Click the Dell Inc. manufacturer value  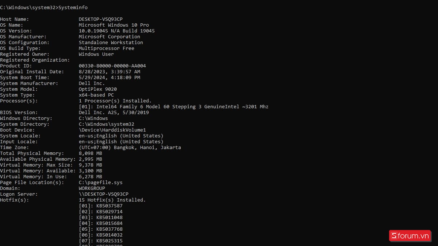point(92,83)
